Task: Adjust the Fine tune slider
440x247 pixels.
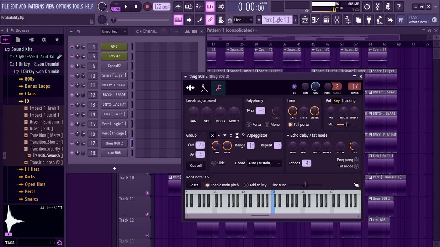Action: 305,185
